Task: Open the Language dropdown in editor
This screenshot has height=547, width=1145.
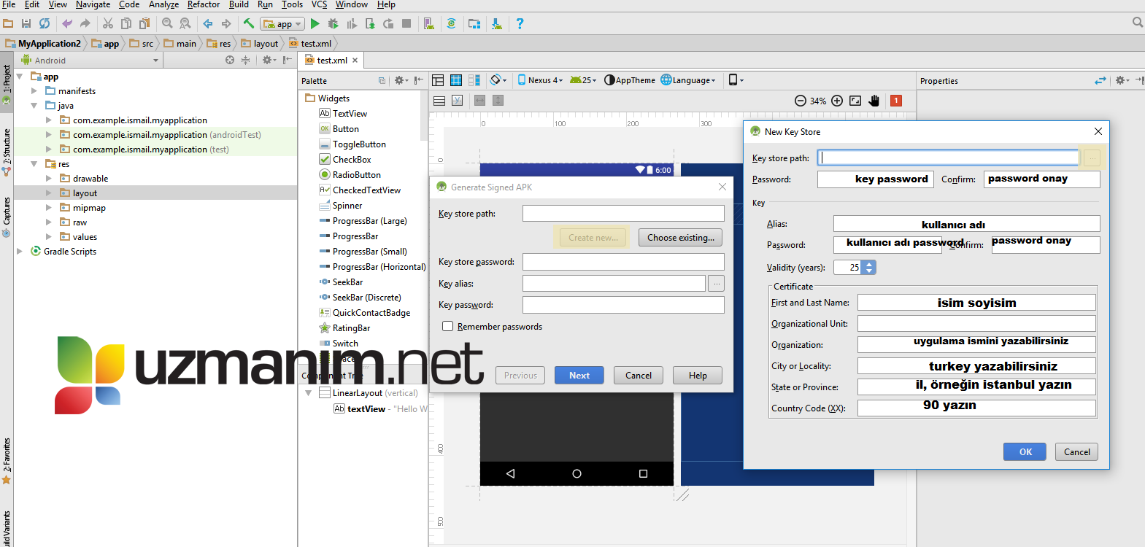Action: pyautogui.click(x=688, y=80)
